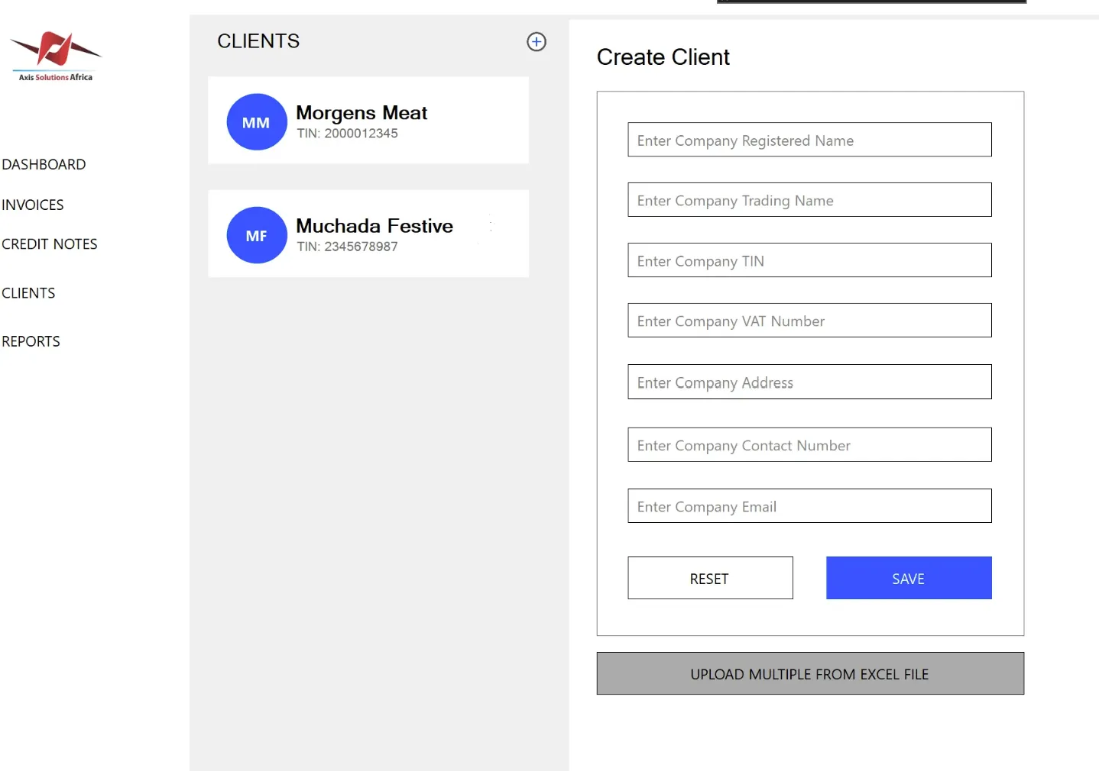
Task: Click the Company Email field
Action: [x=809, y=506]
